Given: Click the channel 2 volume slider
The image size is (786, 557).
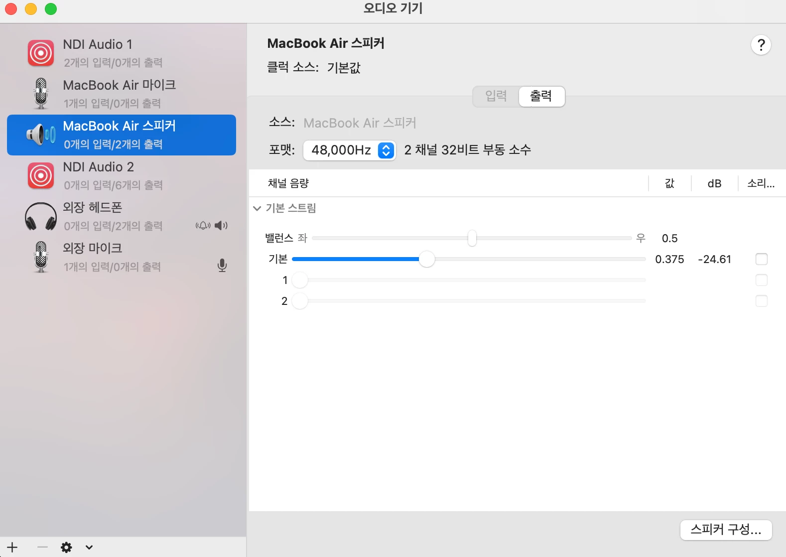Looking at the screenshot, I should click(469, 301).
